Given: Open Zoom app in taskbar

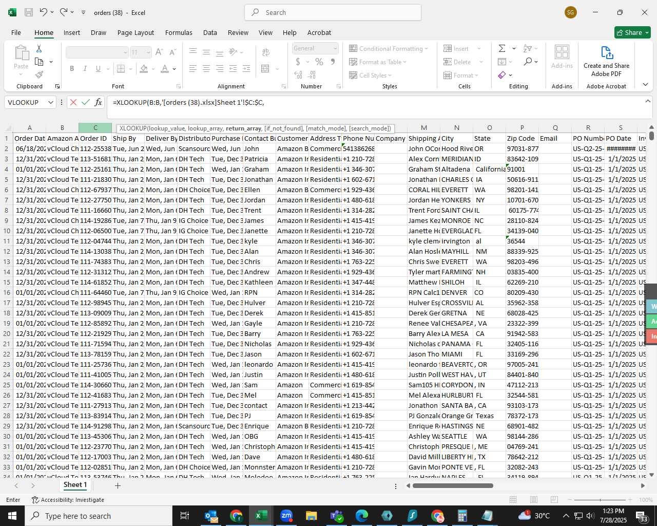Looking at the screenshot, I should (286, 516).
